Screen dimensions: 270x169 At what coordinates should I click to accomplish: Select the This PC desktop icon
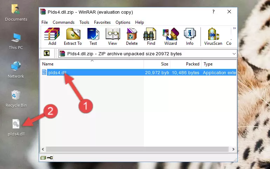pyautogui.click(x=16, y=41)
